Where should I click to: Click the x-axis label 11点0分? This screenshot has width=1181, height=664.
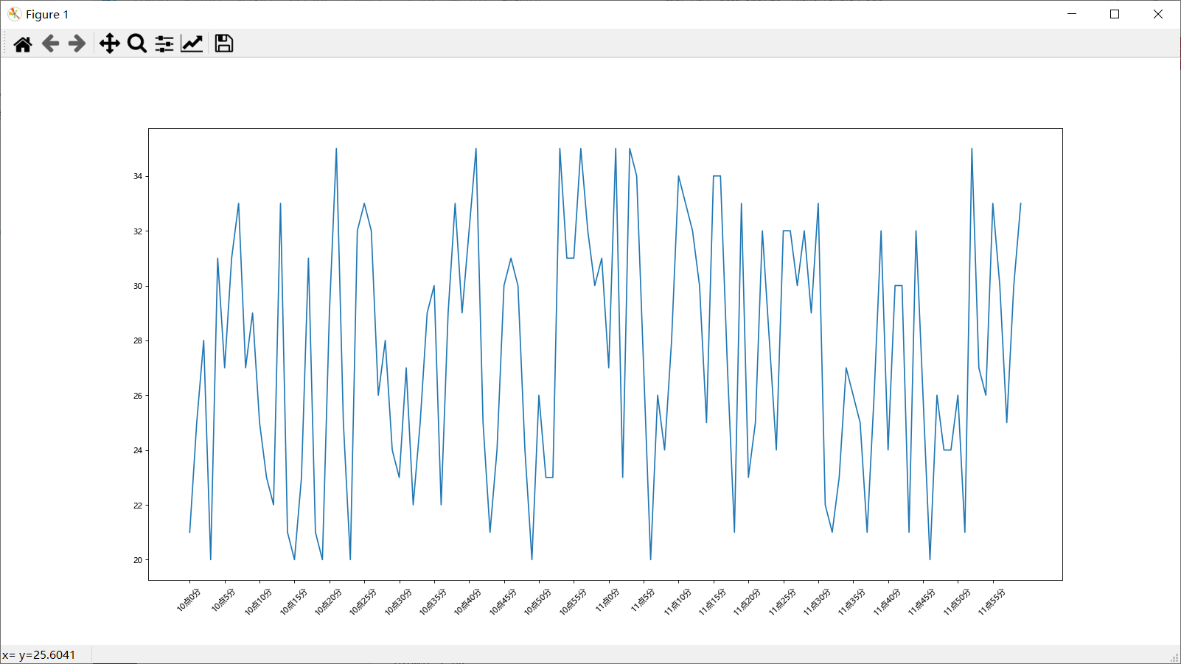click(x=607, y=600)
